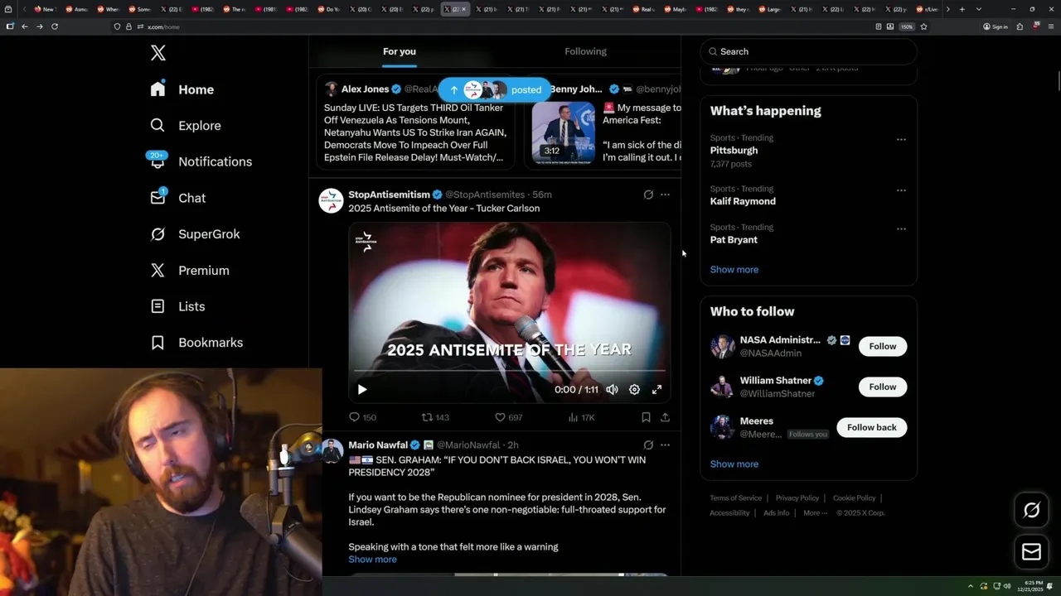This screenshot has width=1061, height=596.
Task: Open StopAntisemitism profile avatar
Action: click(x=331, y=200)
